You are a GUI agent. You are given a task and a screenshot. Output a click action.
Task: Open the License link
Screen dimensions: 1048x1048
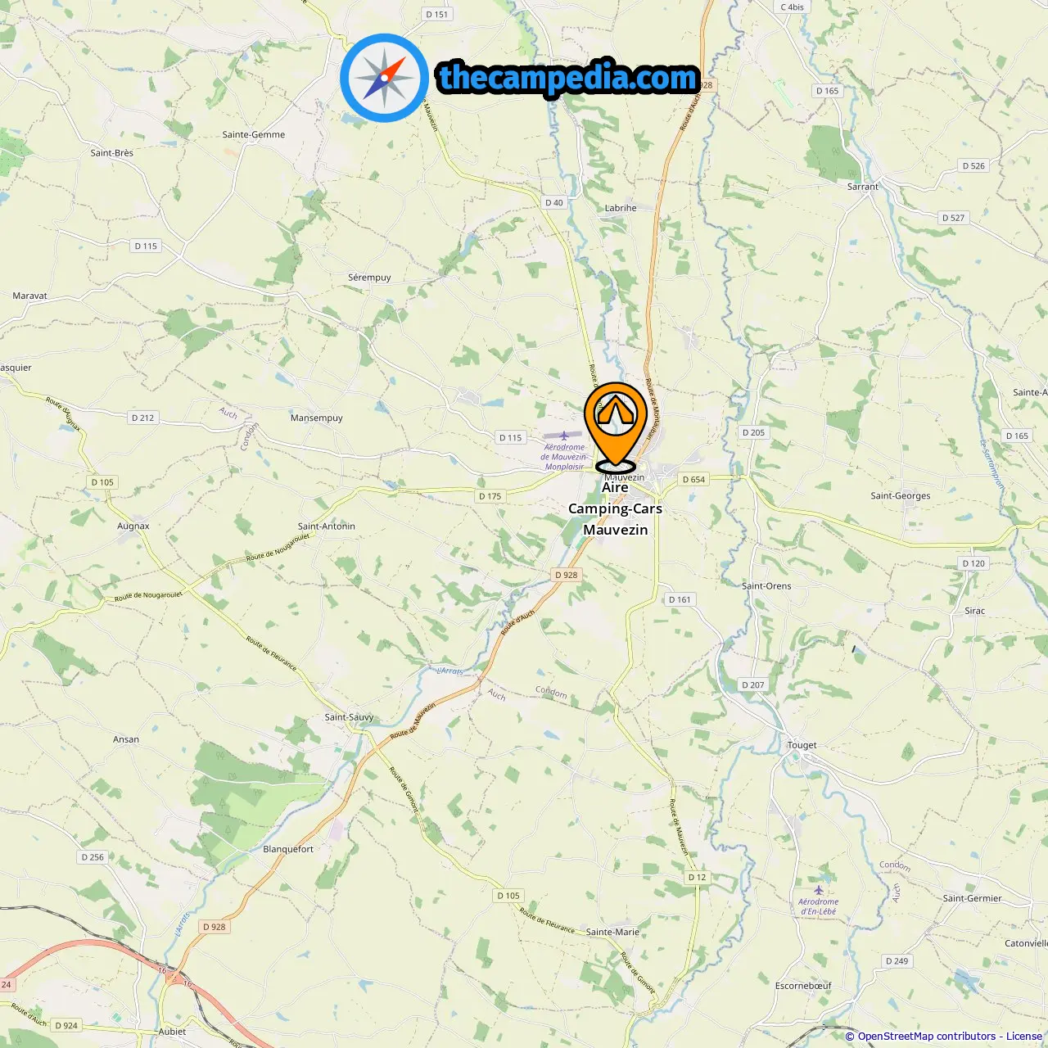pyautogui.click(x=1024, y=1037)
